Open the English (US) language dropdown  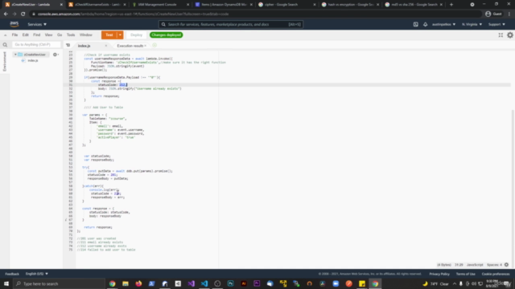[x=37, y=274]
